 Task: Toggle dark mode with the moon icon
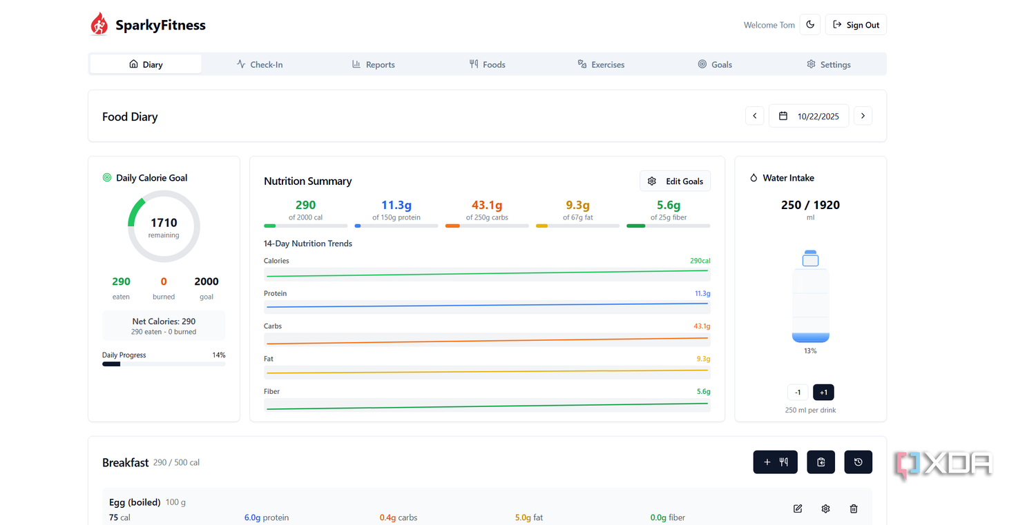tap(810, 25)
